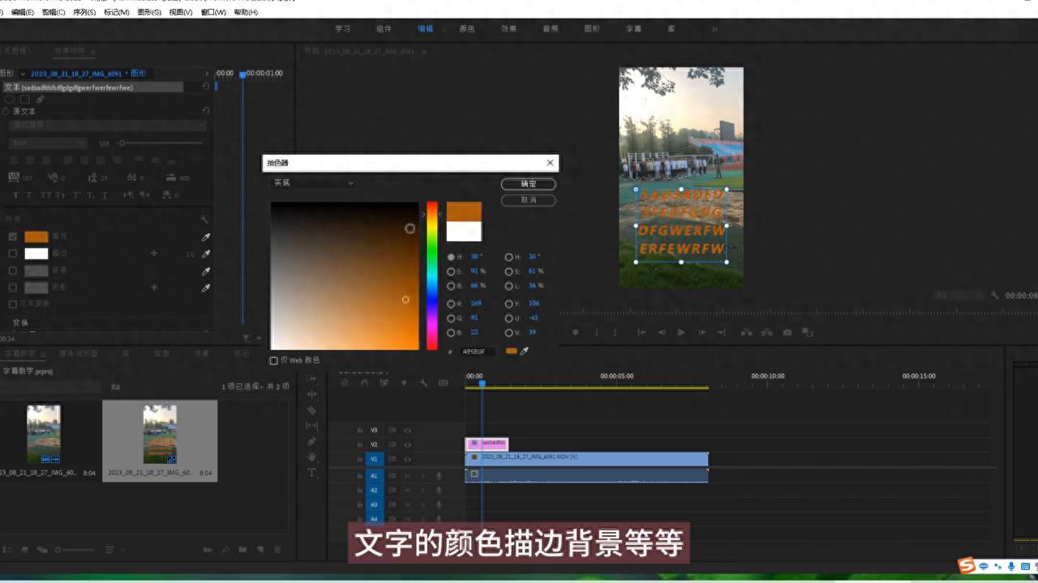Open the appearance wrench settings icon

click(204, 219)
